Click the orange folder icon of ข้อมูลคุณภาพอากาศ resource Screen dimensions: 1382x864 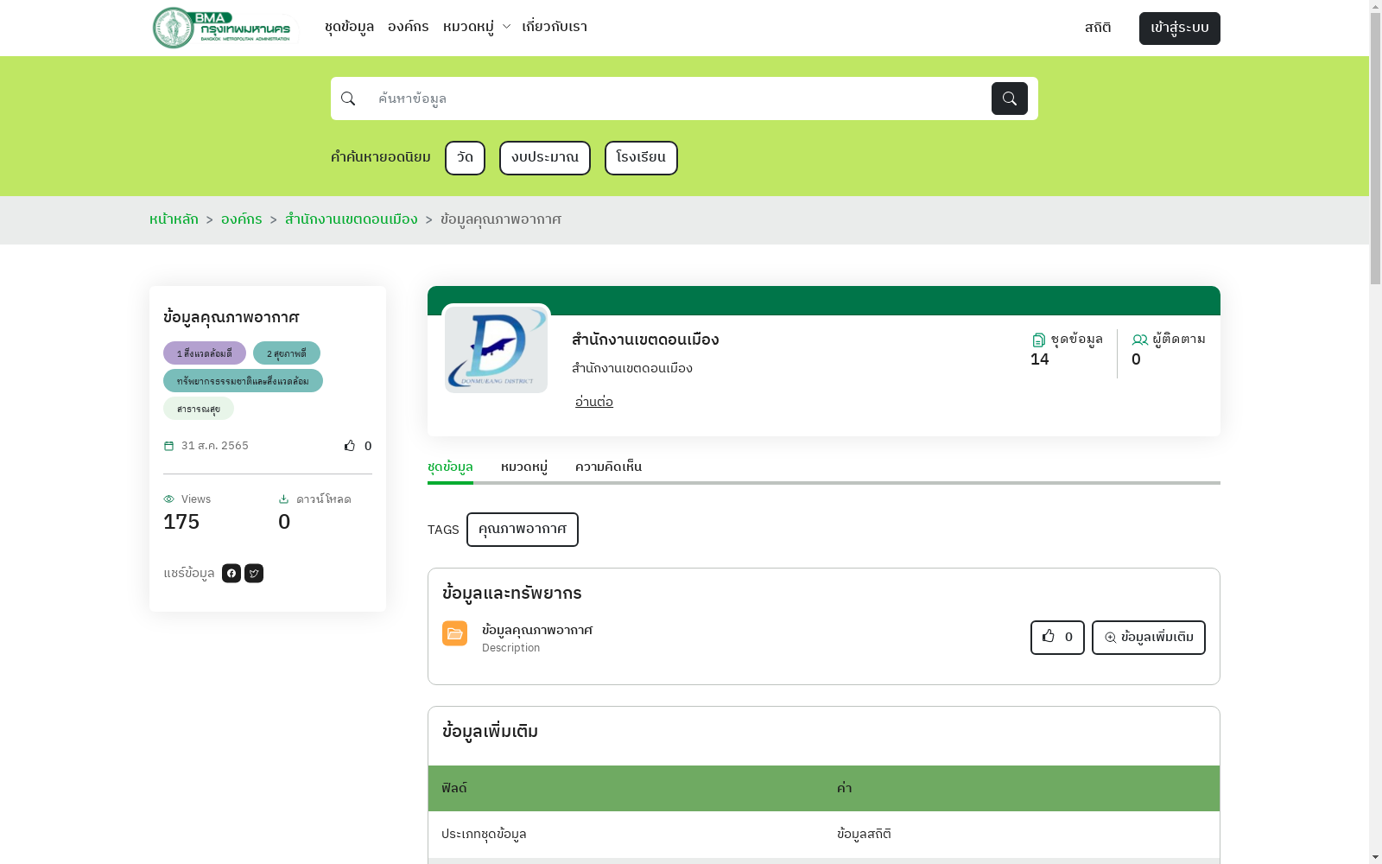pyautogui.click(x=454, y=633)
